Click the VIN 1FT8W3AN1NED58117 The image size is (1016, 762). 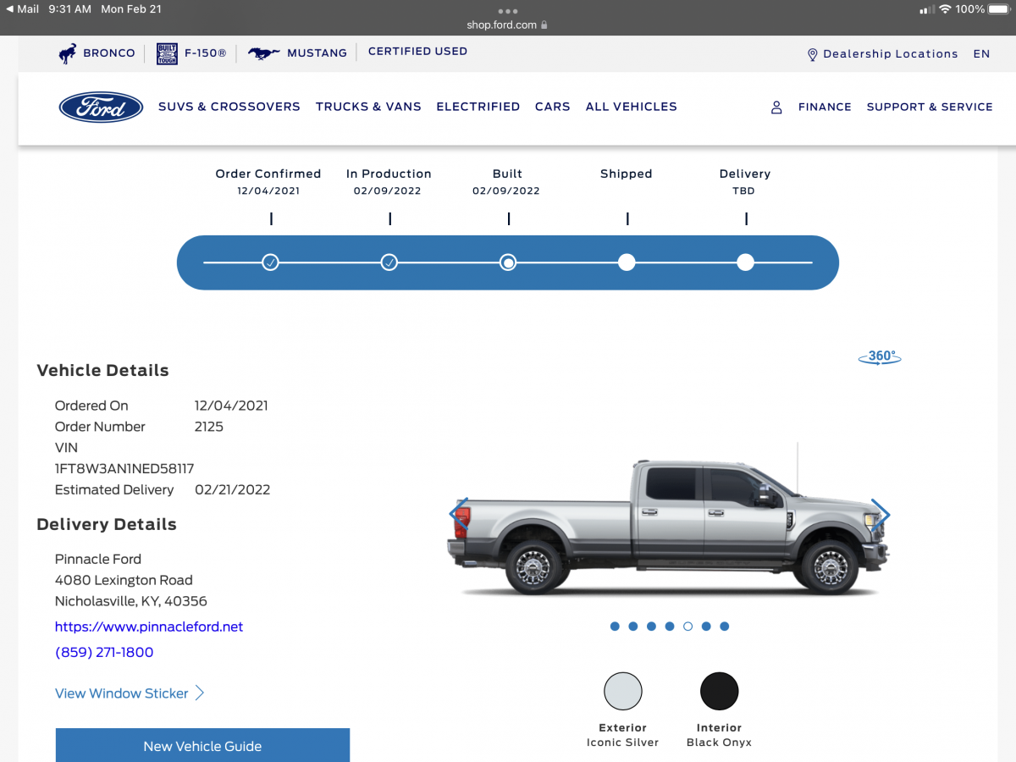click(124, 469)
